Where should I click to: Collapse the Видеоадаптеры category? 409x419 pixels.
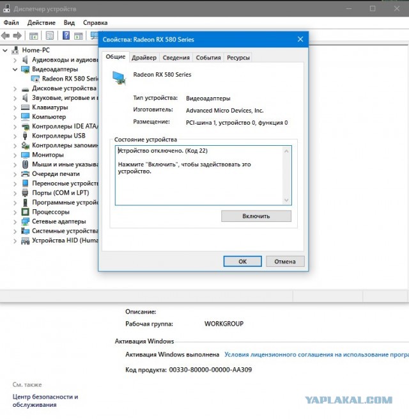[x=15, y=70]
